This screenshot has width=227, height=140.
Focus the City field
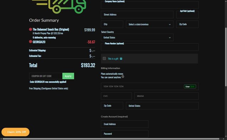(112, 24)
